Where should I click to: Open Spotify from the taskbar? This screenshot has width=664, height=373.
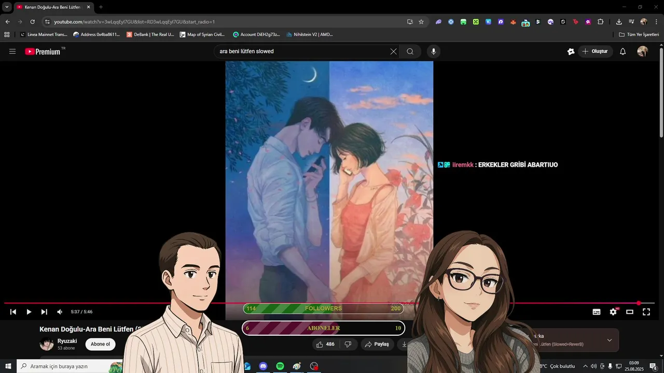point(280,366)
